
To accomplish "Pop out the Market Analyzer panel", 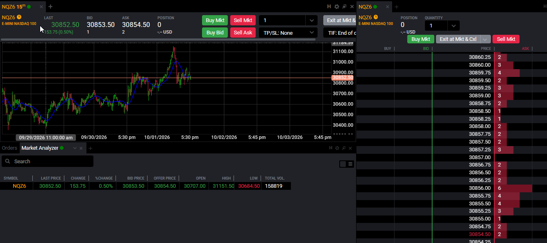I will pos(345,148).
